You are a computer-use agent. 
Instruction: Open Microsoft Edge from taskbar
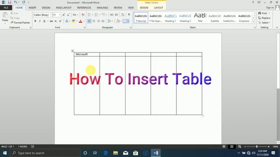pos(105,153)
